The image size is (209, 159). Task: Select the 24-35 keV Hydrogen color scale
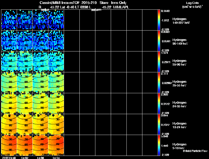(x=159, y=103)
